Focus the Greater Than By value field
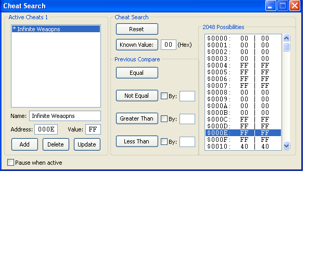Image resolution: width=333 pixels, height=266 pixels. coord(187,119)
